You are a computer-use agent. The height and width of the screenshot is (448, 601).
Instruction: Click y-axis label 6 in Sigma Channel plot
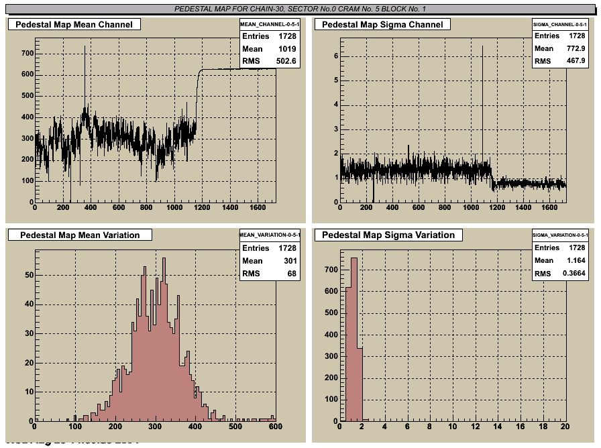click(336, 56)
